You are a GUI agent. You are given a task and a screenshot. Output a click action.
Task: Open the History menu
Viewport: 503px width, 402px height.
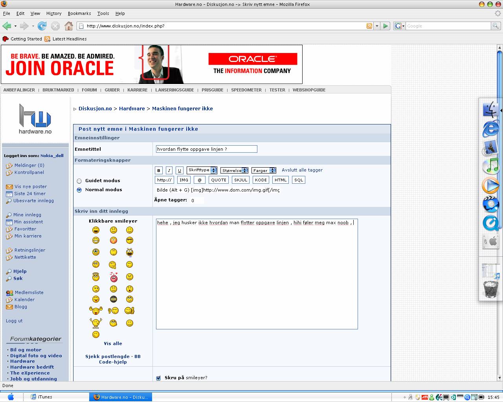click(x=54, y=13)
